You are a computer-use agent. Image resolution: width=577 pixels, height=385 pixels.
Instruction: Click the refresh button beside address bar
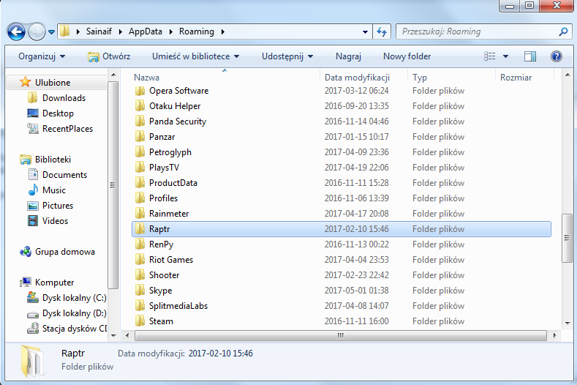click(382, 31)
